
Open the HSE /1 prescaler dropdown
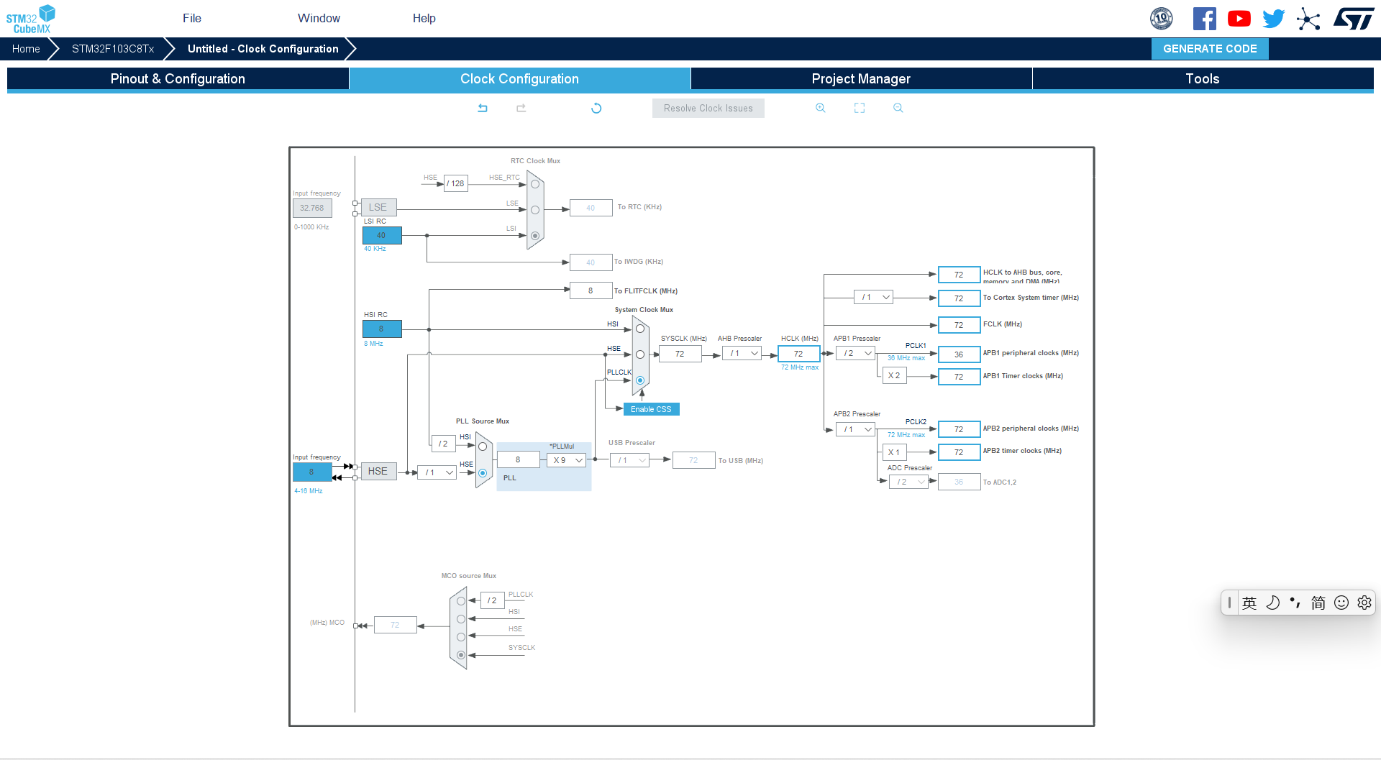(x=437, y=472)
